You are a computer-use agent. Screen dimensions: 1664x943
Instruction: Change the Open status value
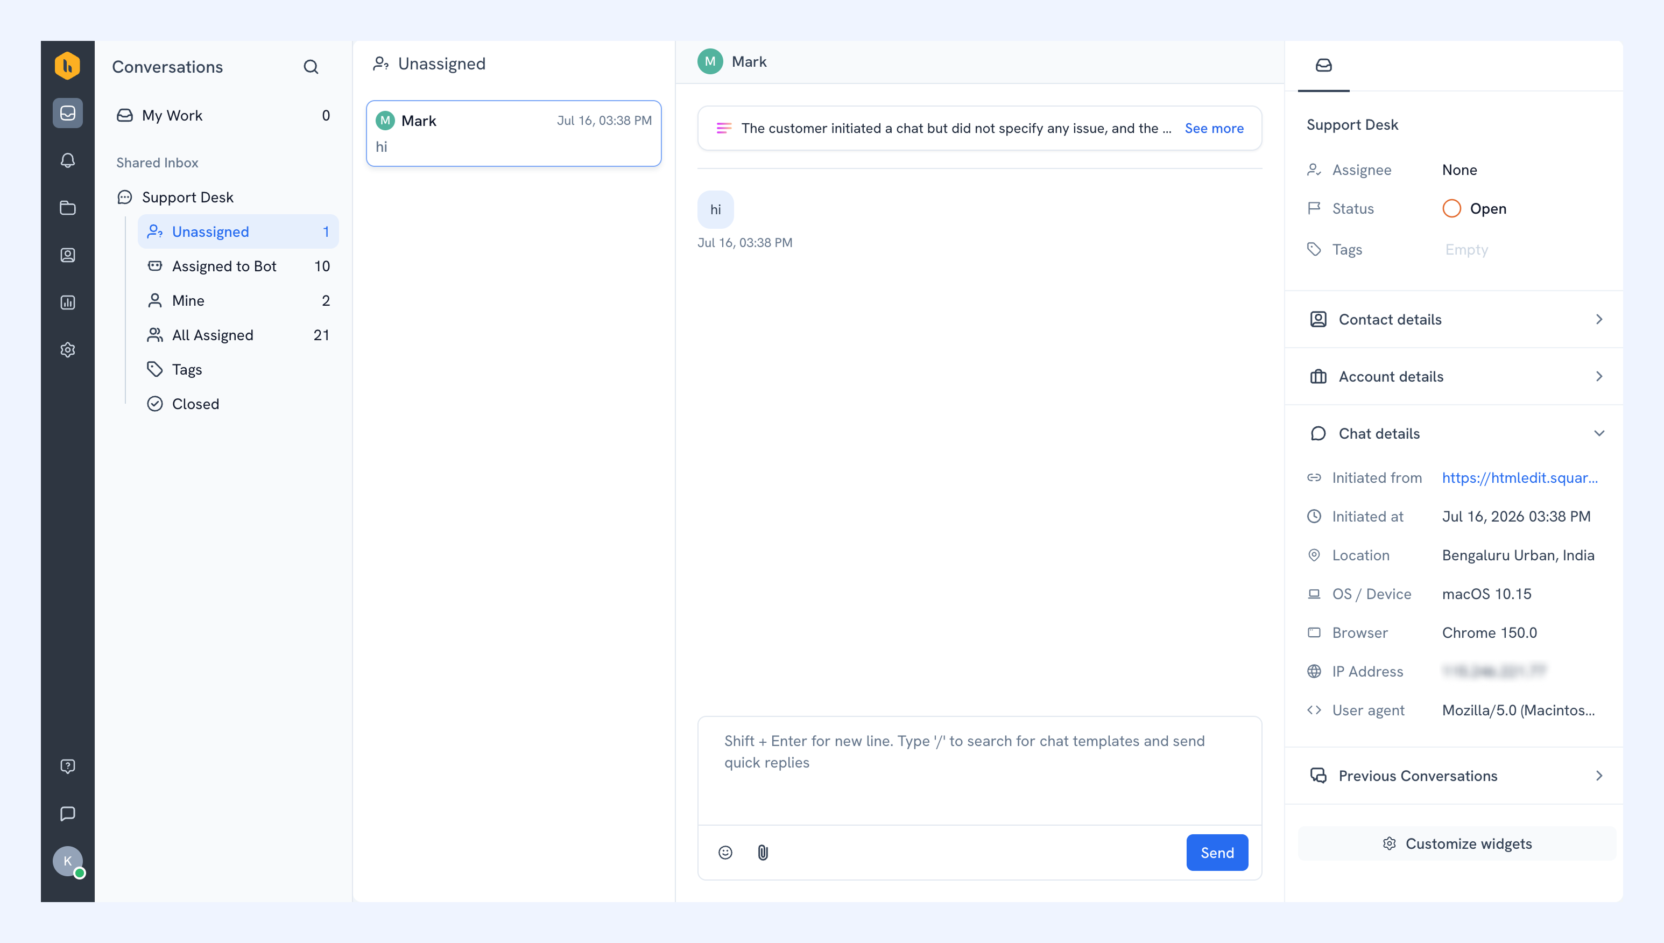tap(1474, 208)
